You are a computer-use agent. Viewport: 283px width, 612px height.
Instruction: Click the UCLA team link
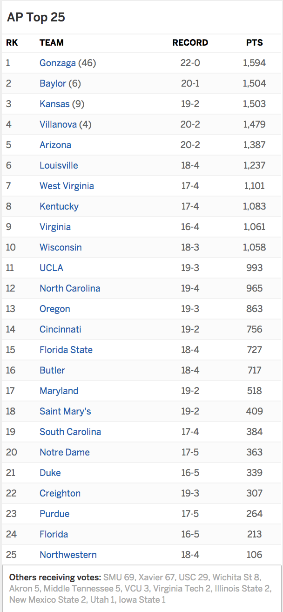(x=51, y=268)
